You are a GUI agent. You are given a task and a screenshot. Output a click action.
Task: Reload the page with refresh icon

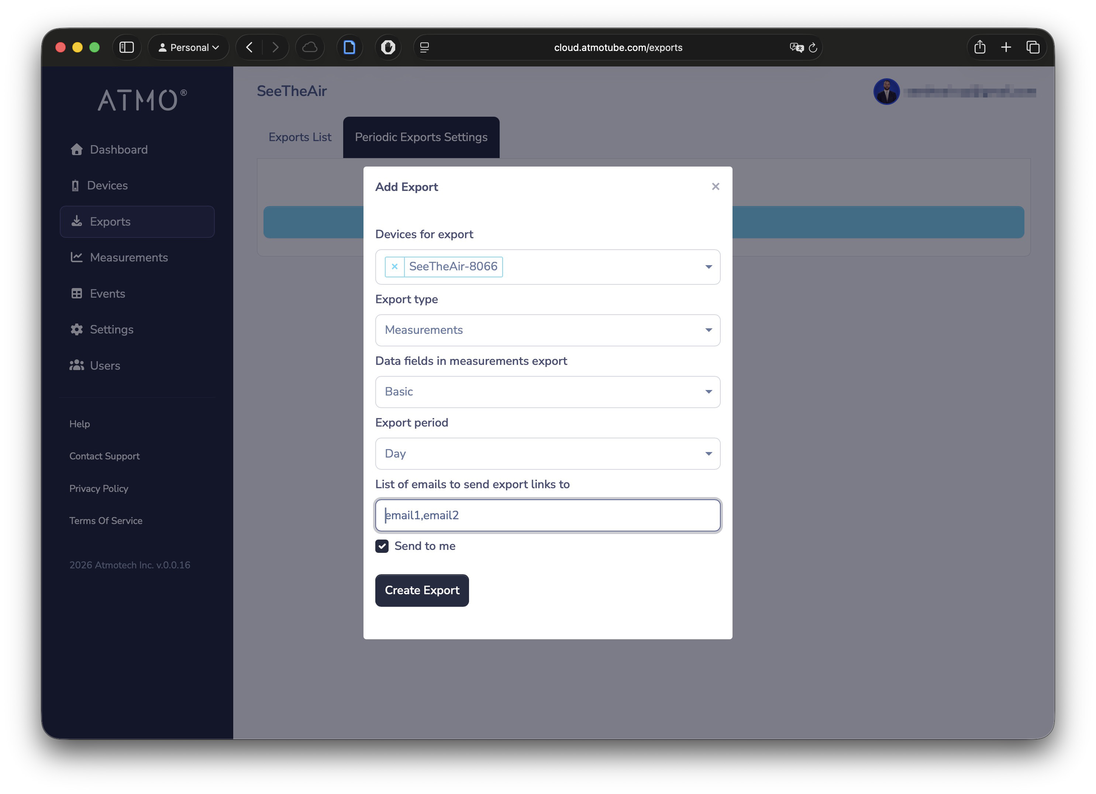coord(813,47)
